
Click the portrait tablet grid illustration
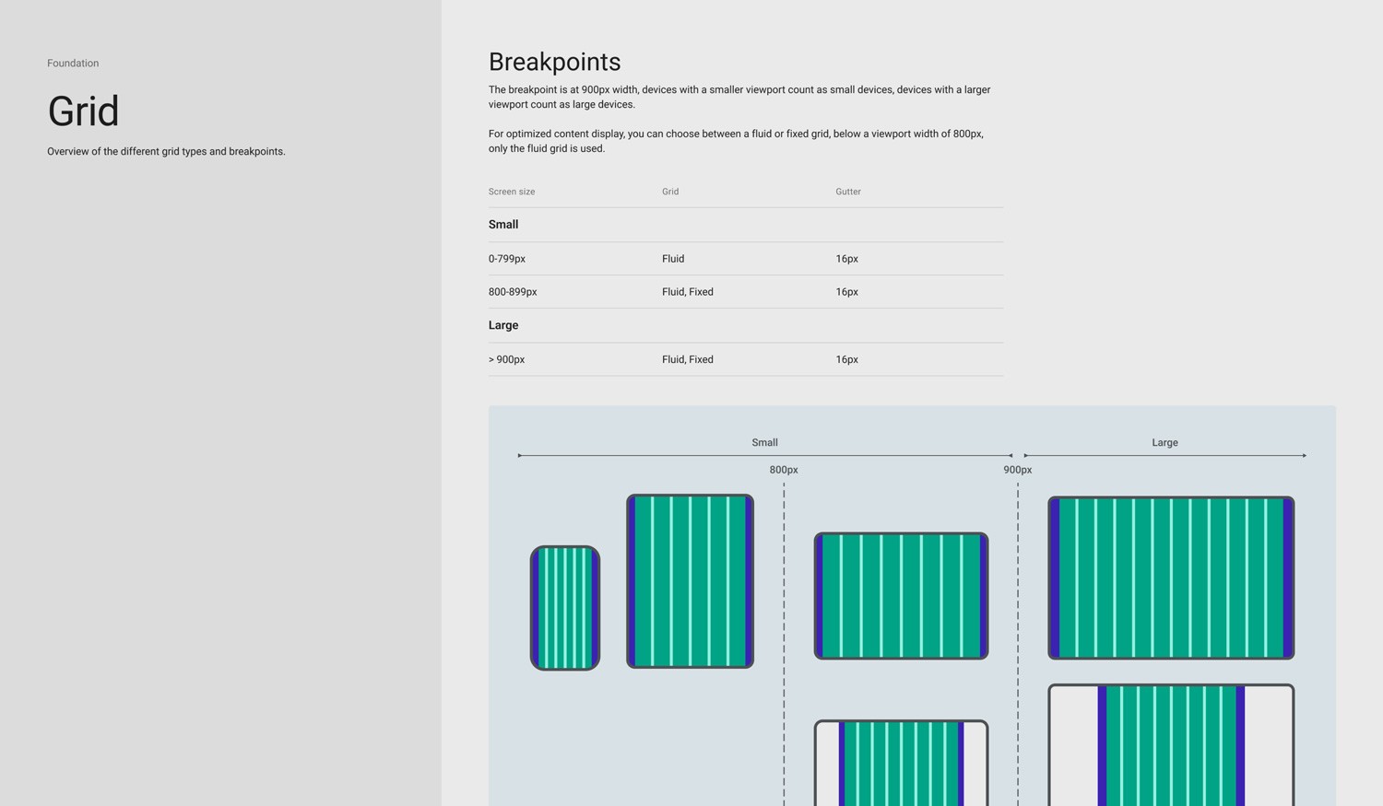[690, 580]
